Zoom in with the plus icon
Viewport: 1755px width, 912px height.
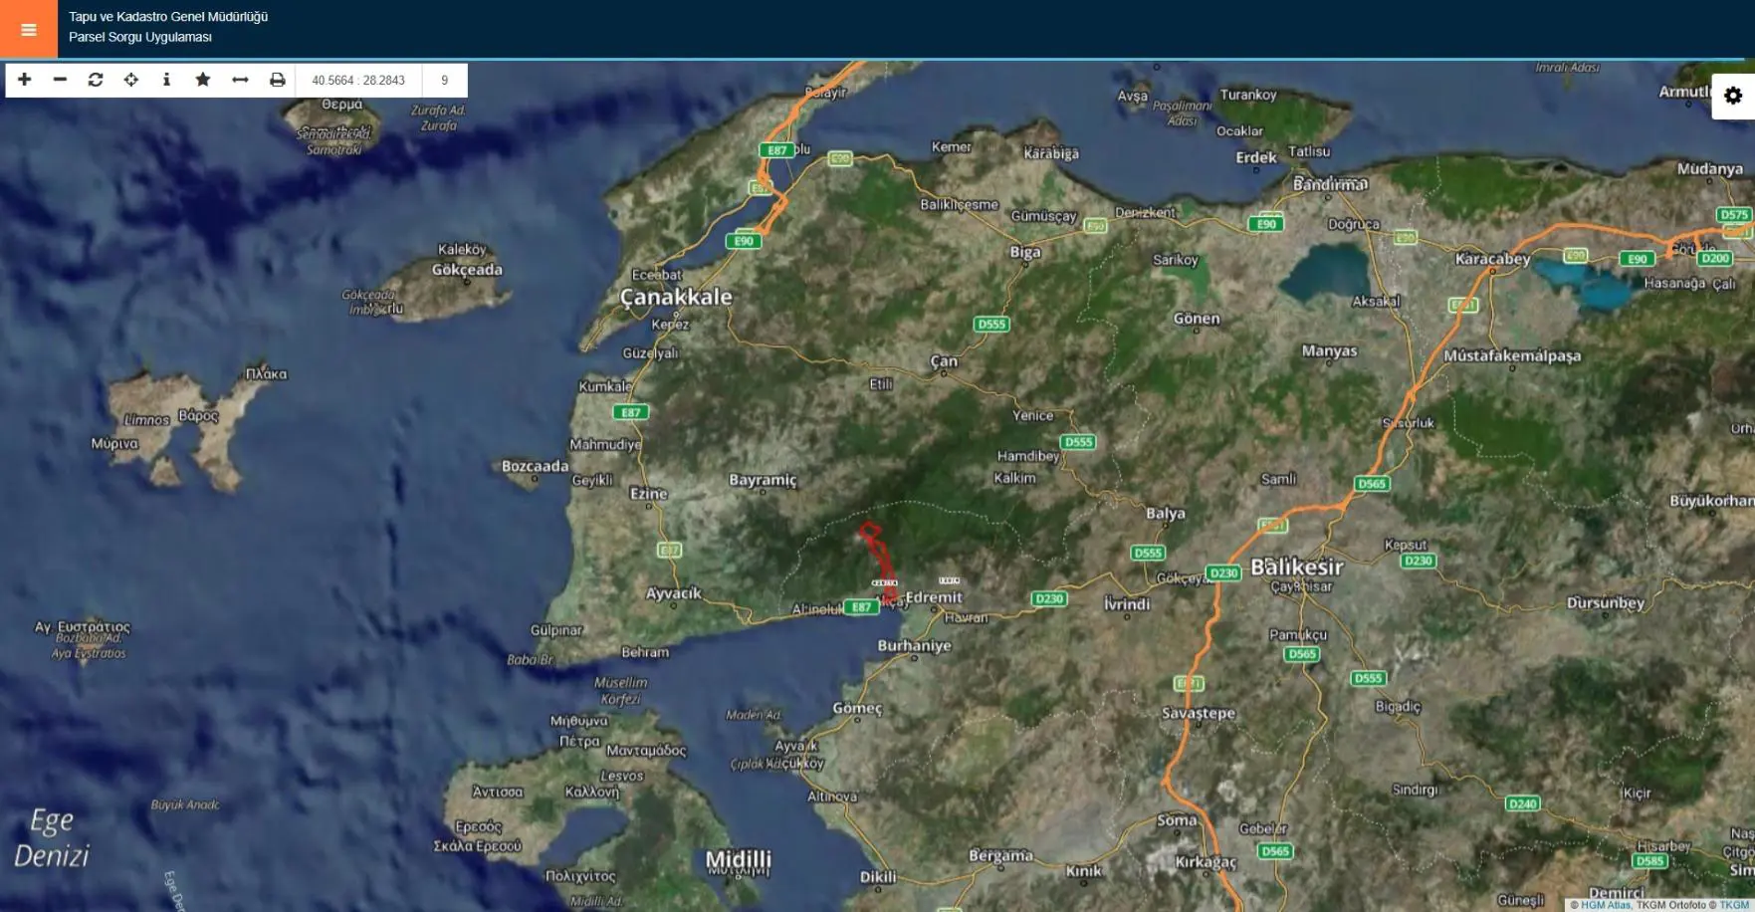coord(25,80)
